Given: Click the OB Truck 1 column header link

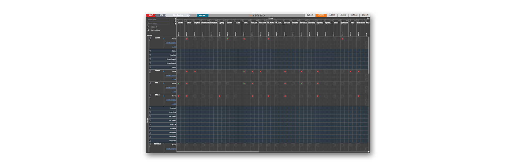Looking at the screenshot, I should click(x=271, y=23).
